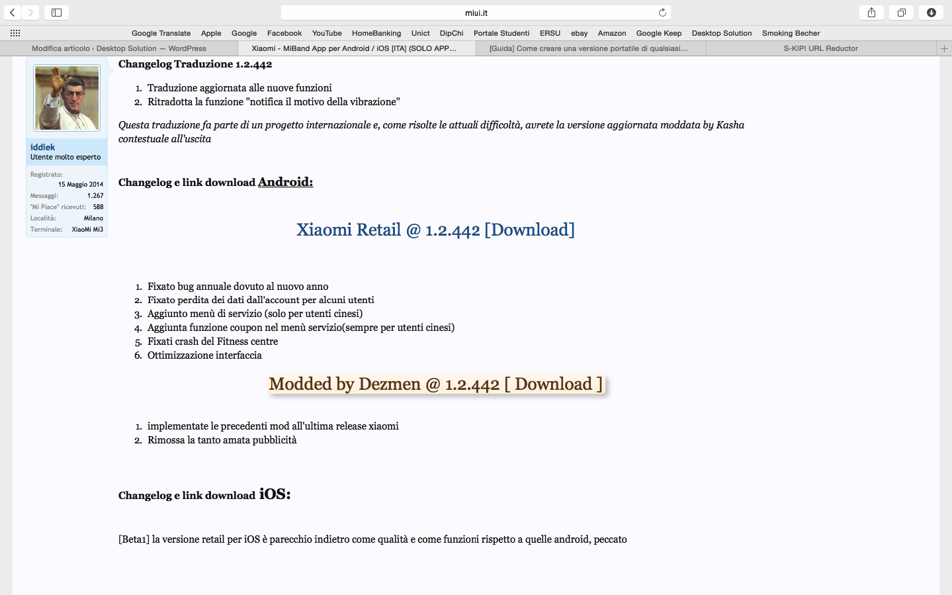Click the message count '1.267'
952x595 pixels.
pyautogui.click(x=95, y=196)
